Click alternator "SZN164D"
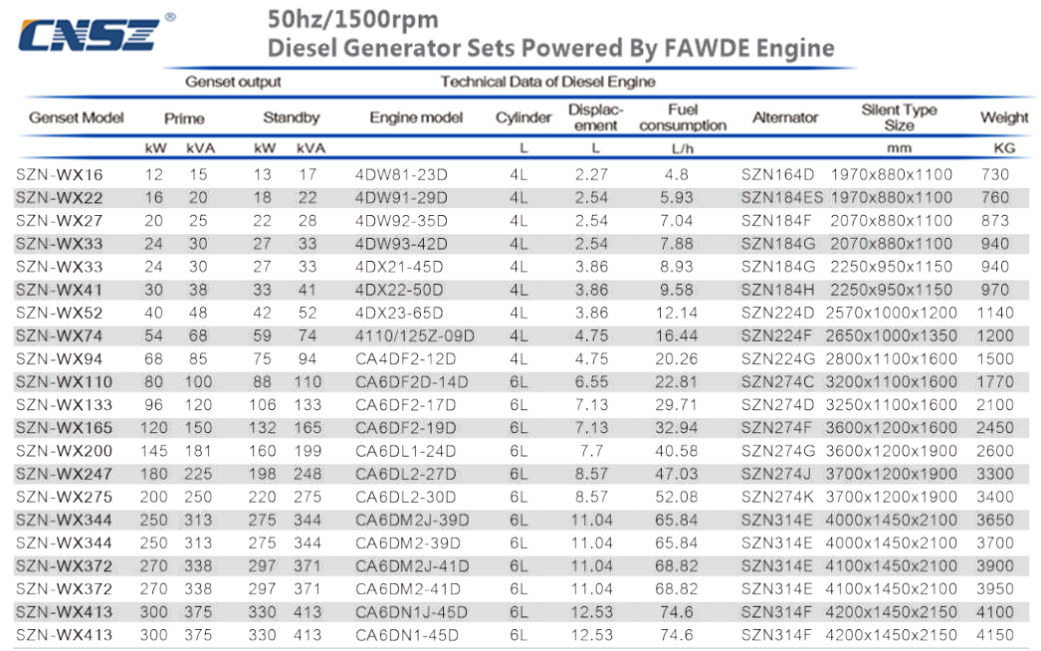This screenshot has width=1041, height=651. pyautogui.click(x=777, y=175)
